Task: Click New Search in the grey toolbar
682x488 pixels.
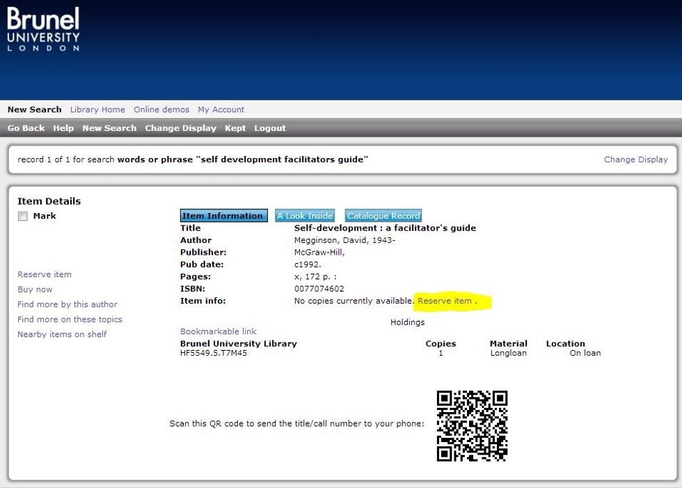Action: click(109, 128)
